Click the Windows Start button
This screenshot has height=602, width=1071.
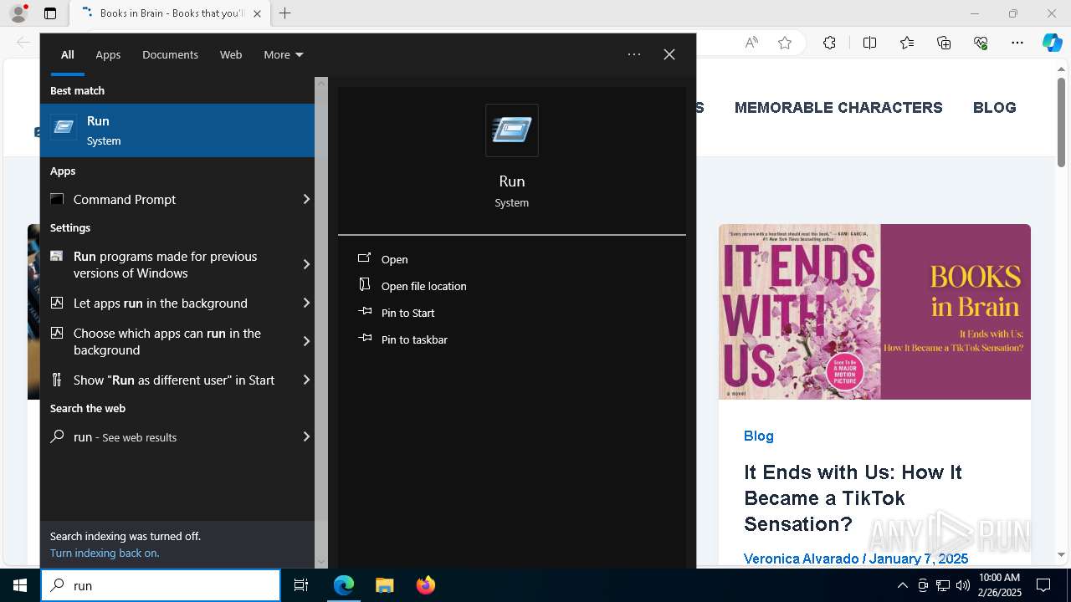[x=20, y=585]
